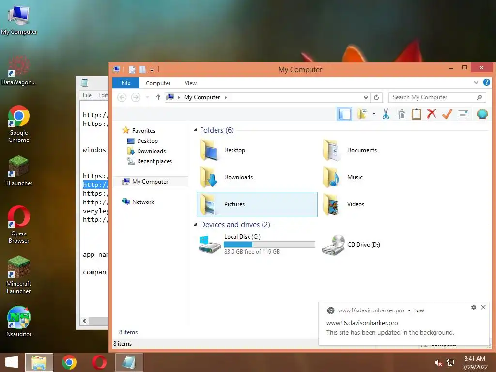Click the Cut scissors icon
This screenshot has height=372, width=496.
coord(386,113)
